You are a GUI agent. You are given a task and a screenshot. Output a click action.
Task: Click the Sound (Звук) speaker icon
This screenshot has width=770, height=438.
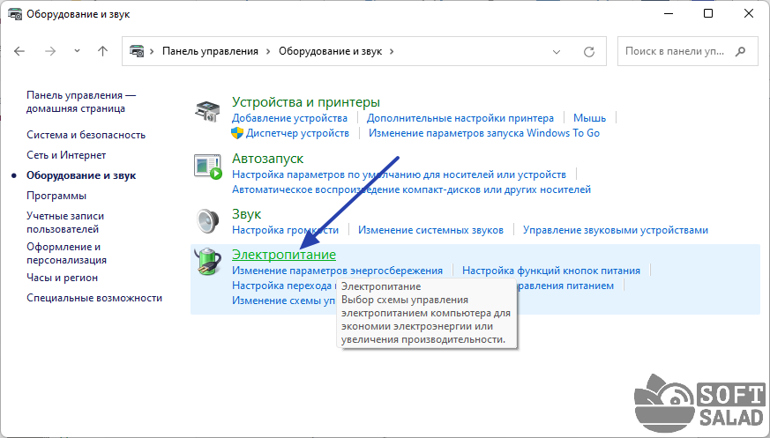208,221
